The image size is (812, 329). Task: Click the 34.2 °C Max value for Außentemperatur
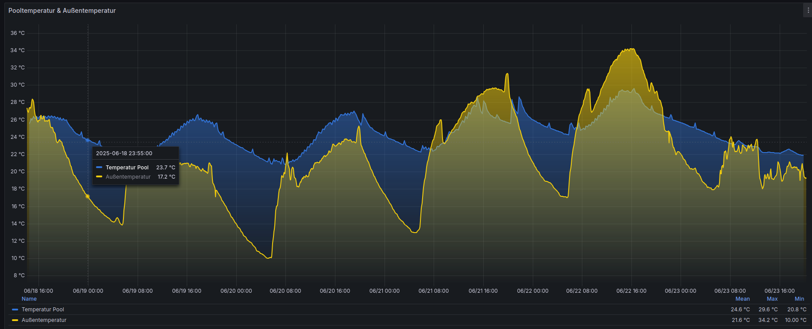768,320
